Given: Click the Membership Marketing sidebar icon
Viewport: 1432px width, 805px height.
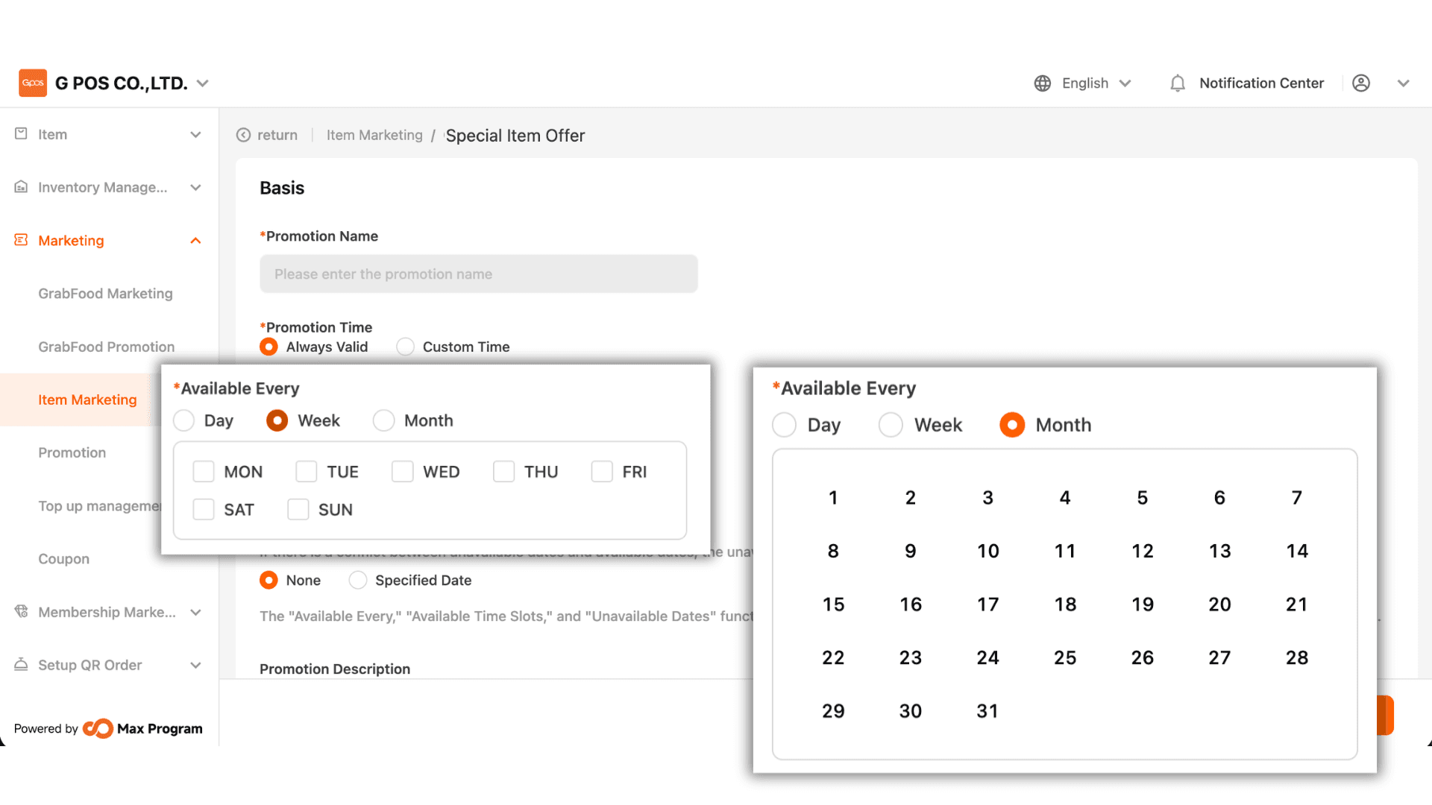Looking at the screenshot, I should tap(21, 611).
